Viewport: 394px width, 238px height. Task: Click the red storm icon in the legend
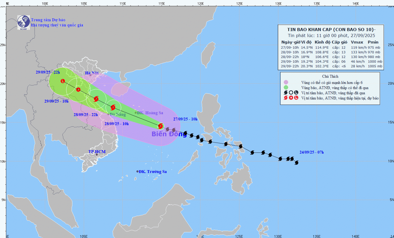point(286,98)
